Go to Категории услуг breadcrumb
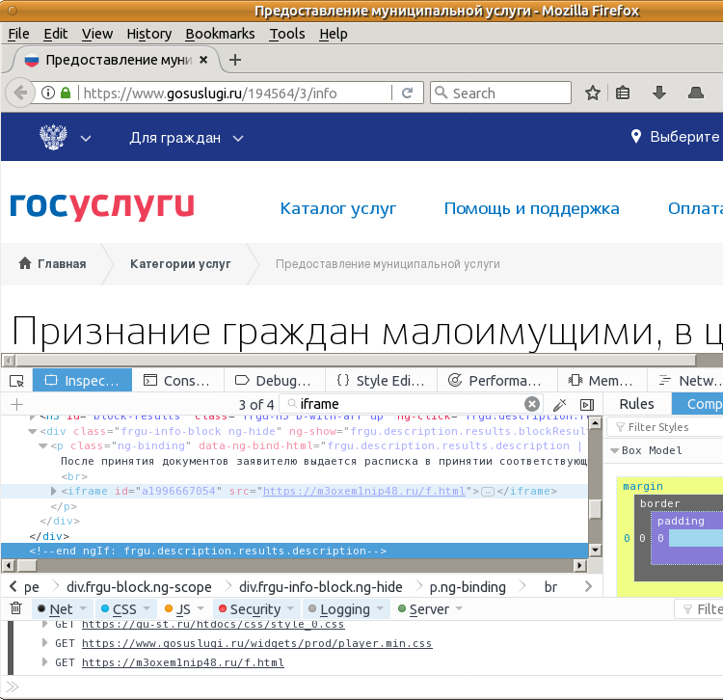 (x=180, y=264)
